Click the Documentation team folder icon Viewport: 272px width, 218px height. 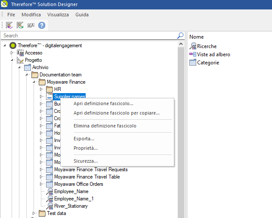pos(35,75)
